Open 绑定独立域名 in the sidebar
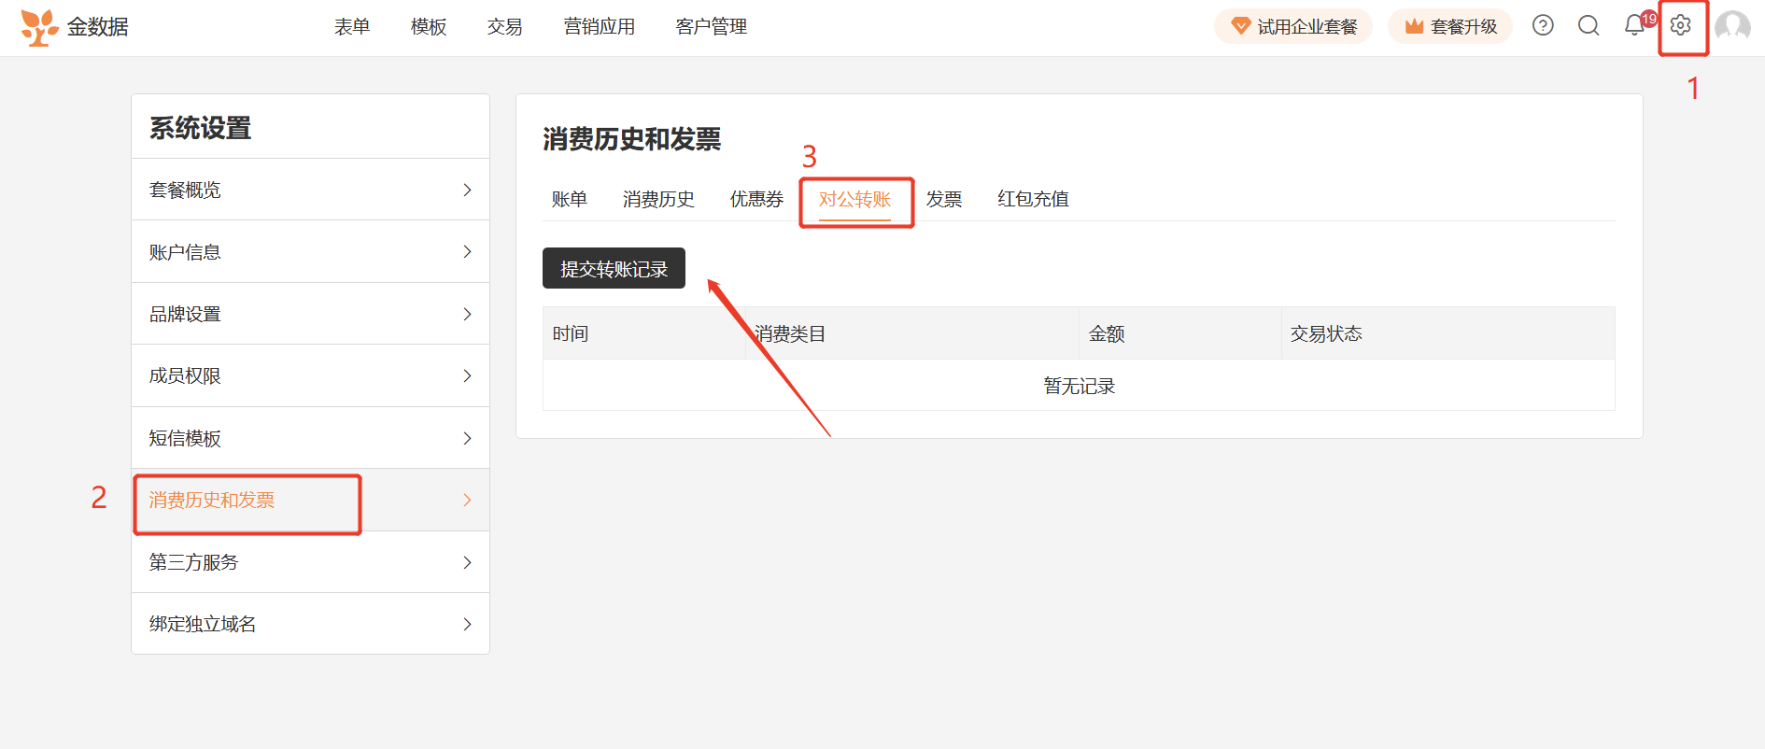The image size is (1765, 749). click(310, 624)
